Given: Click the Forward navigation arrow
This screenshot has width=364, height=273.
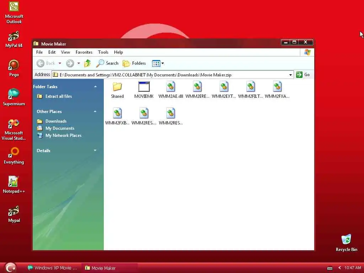Looking at the screenshot, I should click(70, 63).
